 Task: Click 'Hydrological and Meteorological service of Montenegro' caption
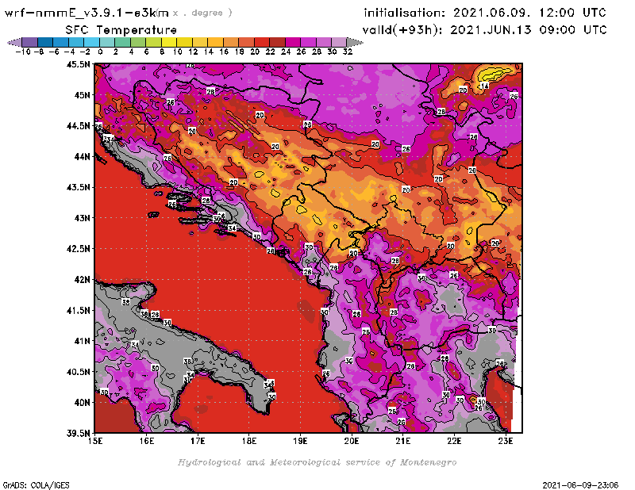317,462
